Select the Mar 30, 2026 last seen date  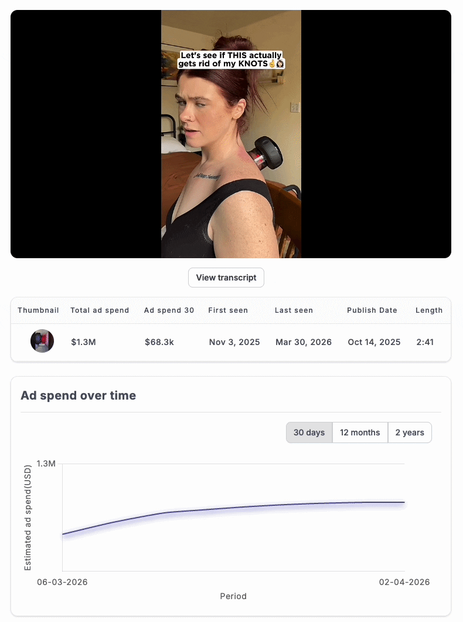coord(304,342)
